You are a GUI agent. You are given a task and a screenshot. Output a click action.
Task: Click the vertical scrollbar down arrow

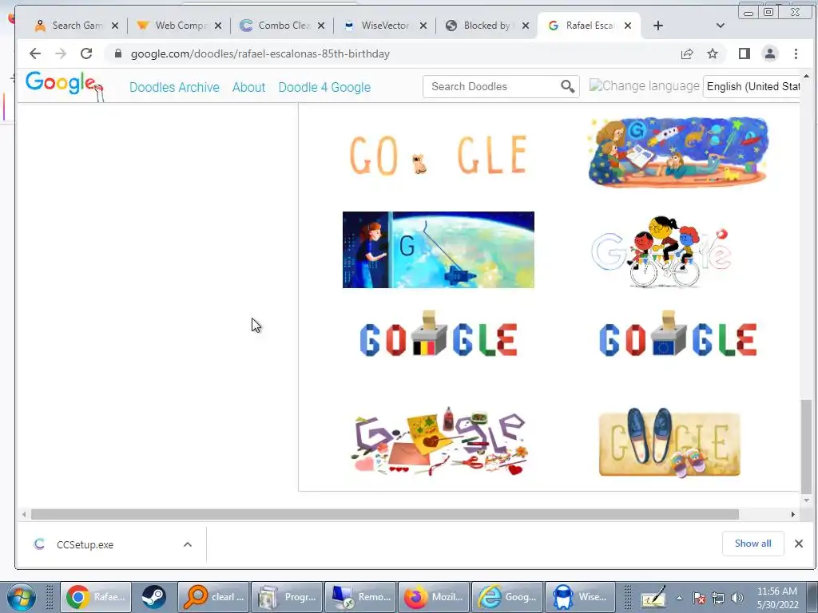[806, 500]
